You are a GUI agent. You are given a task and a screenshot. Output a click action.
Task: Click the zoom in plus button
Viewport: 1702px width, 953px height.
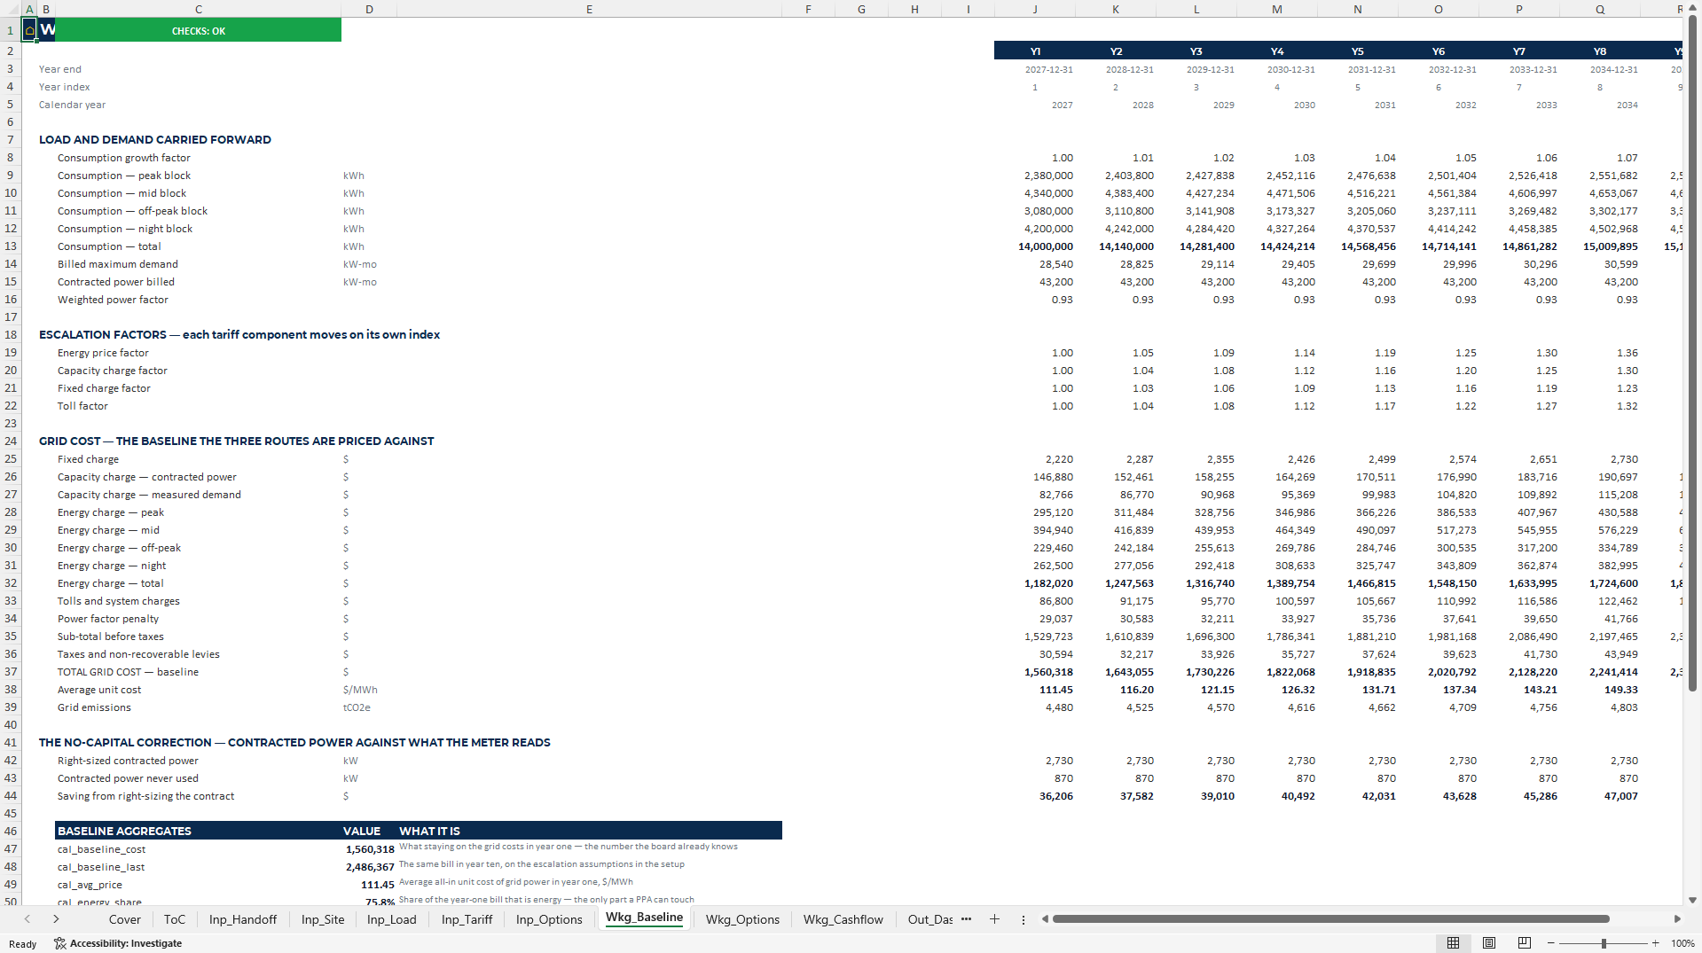pyautogui.click(x=1656, y=943)
